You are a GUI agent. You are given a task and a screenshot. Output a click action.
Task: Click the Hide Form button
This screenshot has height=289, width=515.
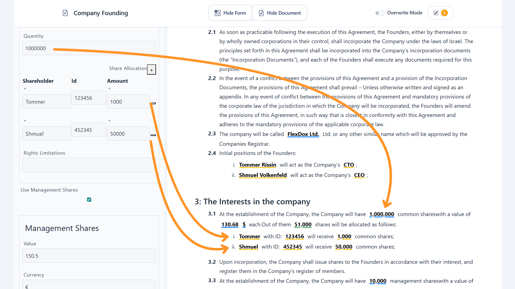(230, 13)
